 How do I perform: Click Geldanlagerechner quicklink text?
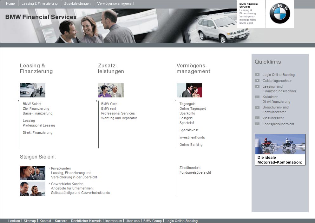277,81
